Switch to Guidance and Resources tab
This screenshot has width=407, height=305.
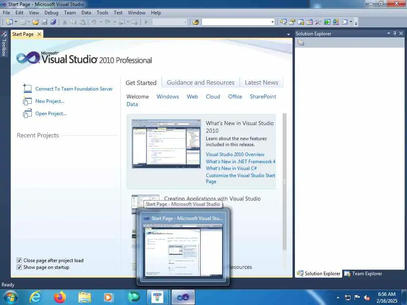click(201, 83)
